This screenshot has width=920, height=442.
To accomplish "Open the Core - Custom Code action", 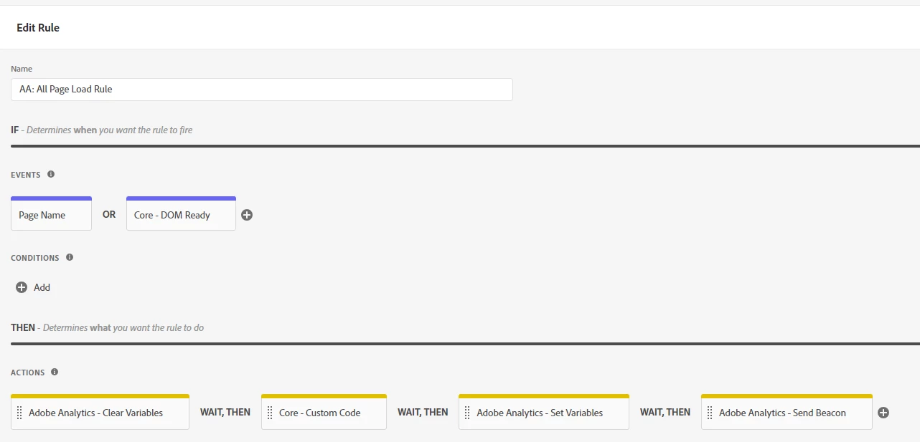I will pos(324,412).
